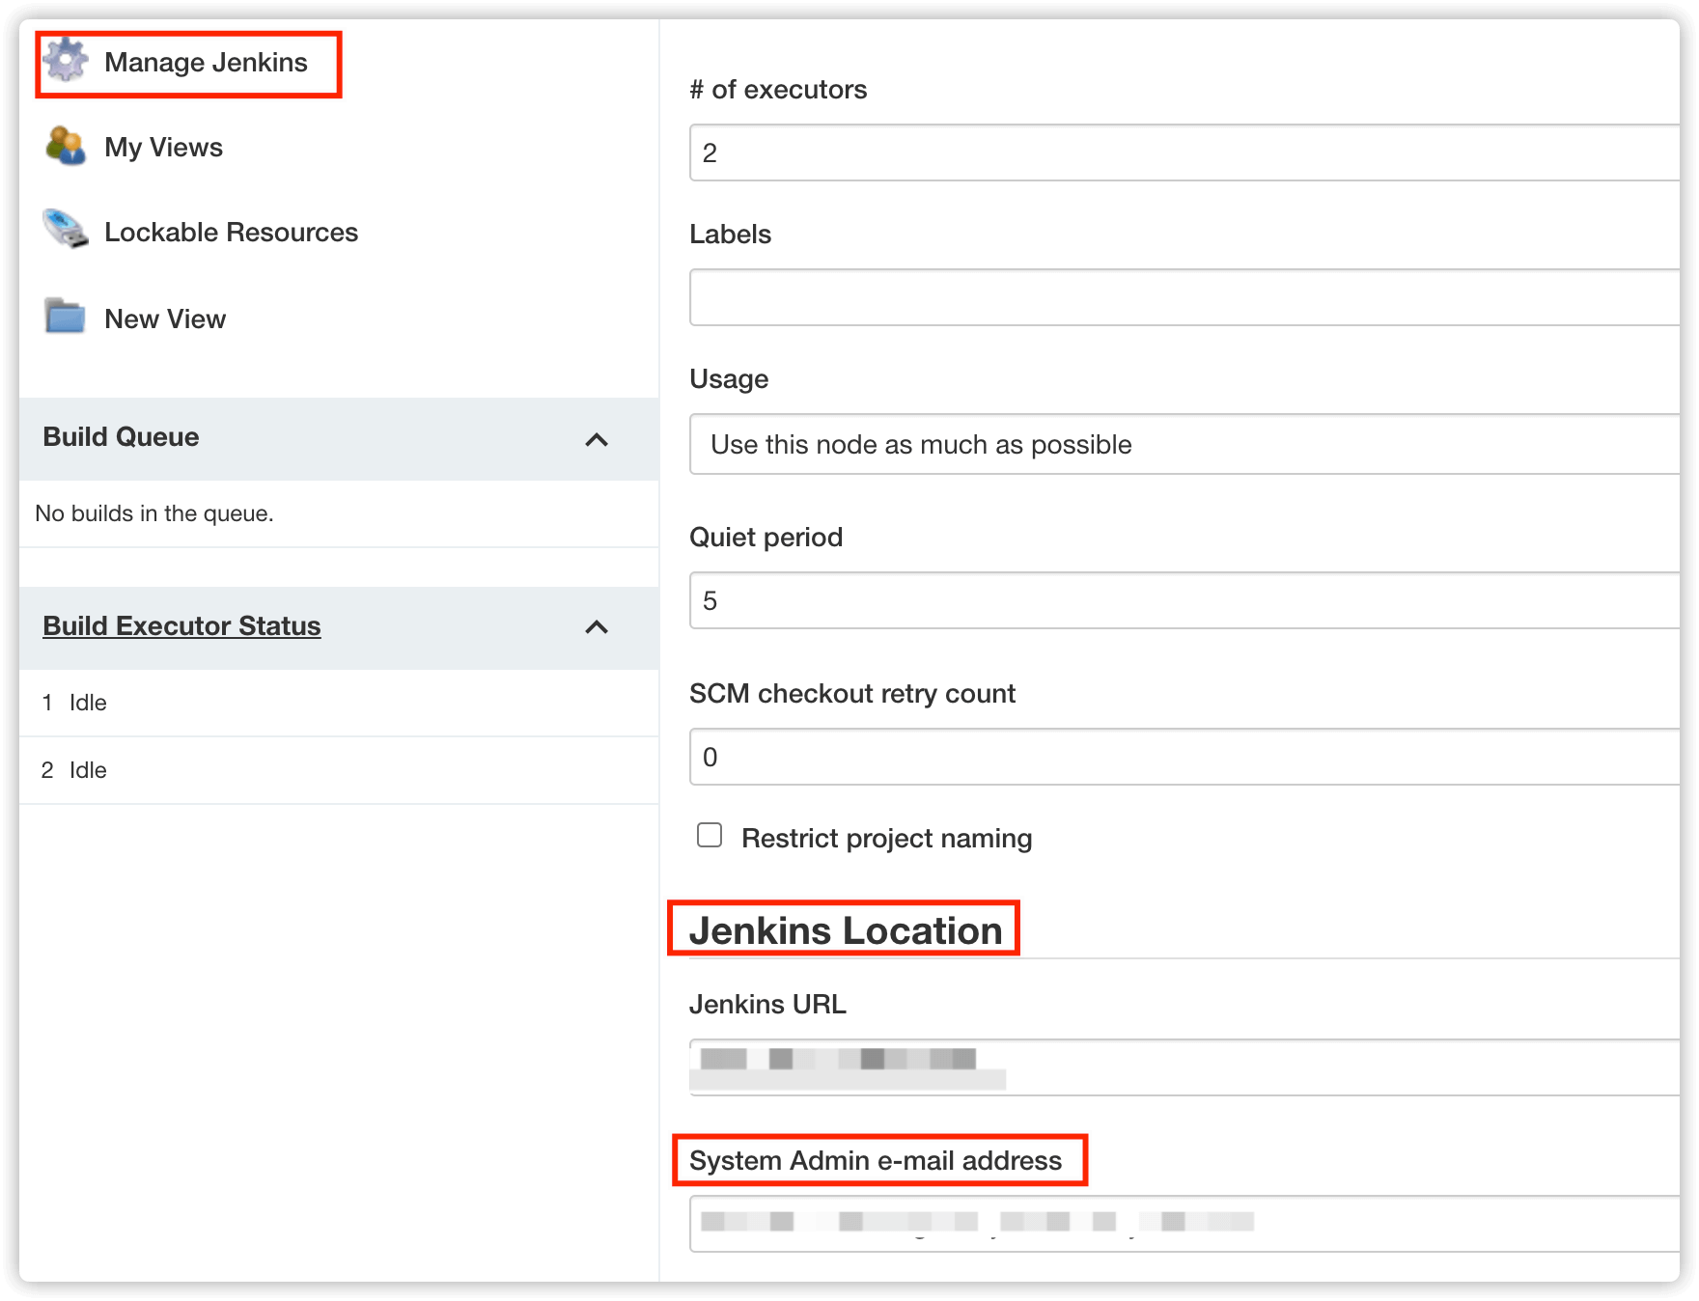Click the 'System Admin e-mail address' label
Viewport: 1699px width, 1301px height.
(x=875, y=1161)
